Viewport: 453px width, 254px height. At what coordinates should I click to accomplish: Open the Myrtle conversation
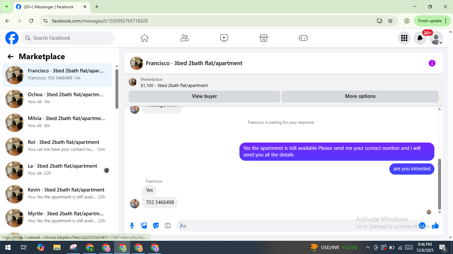57,218
